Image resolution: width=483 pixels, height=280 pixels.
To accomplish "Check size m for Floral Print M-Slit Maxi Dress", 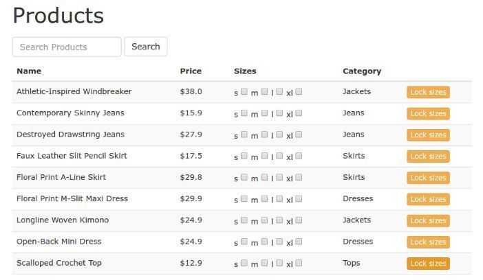I will (x=264, y=198).
